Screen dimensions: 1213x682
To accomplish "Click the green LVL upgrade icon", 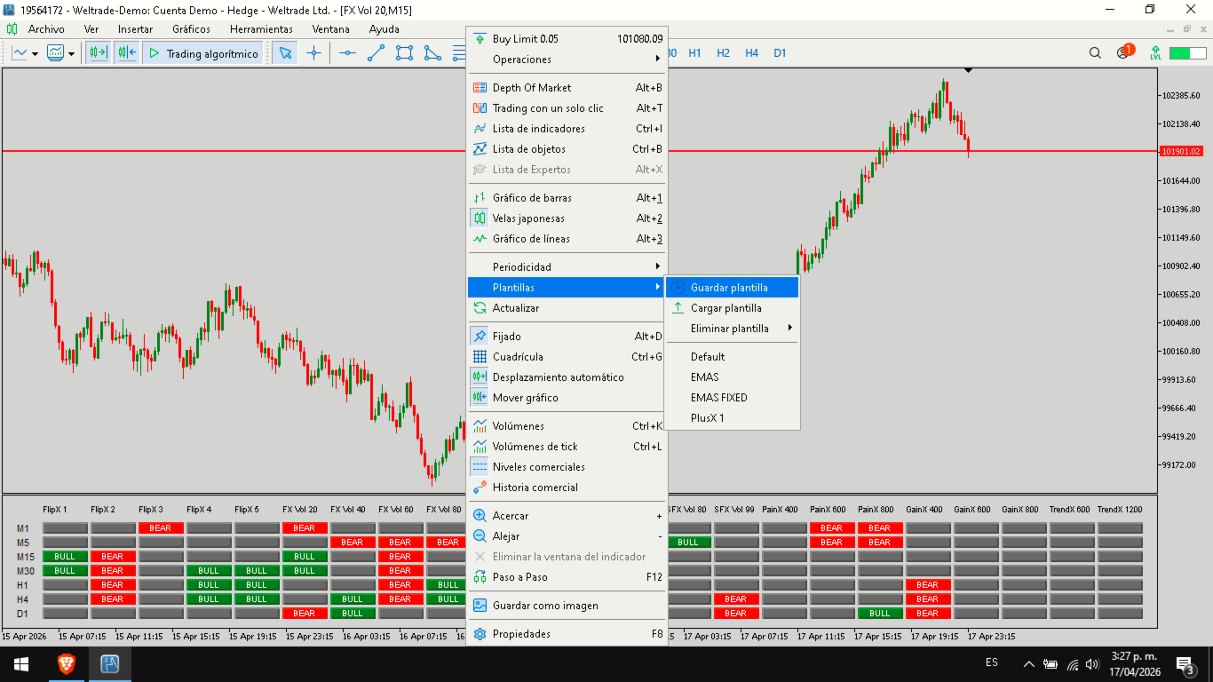I will [1155, 53].
